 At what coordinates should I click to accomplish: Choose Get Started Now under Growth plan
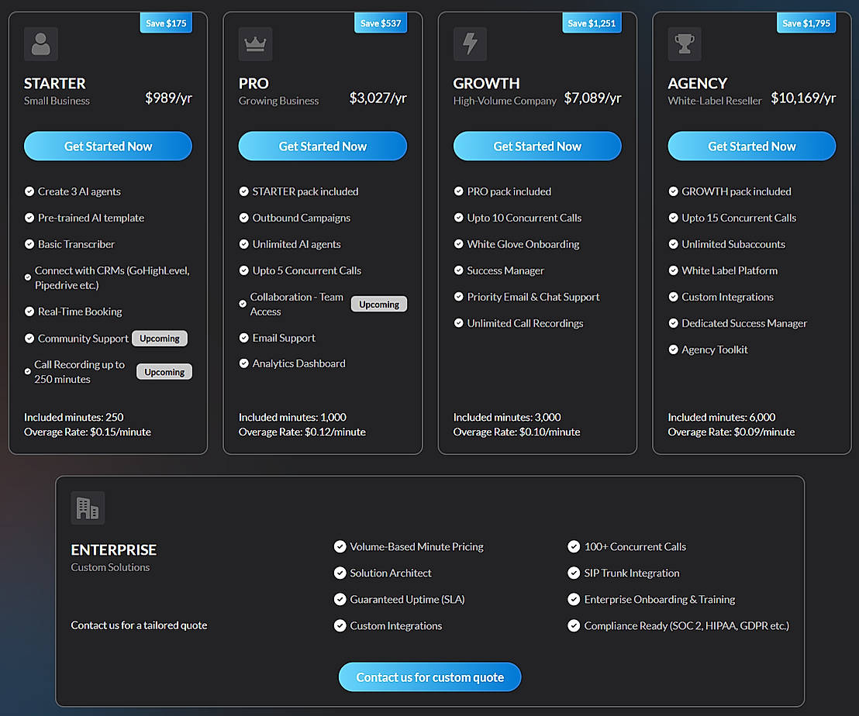(537, 146)
